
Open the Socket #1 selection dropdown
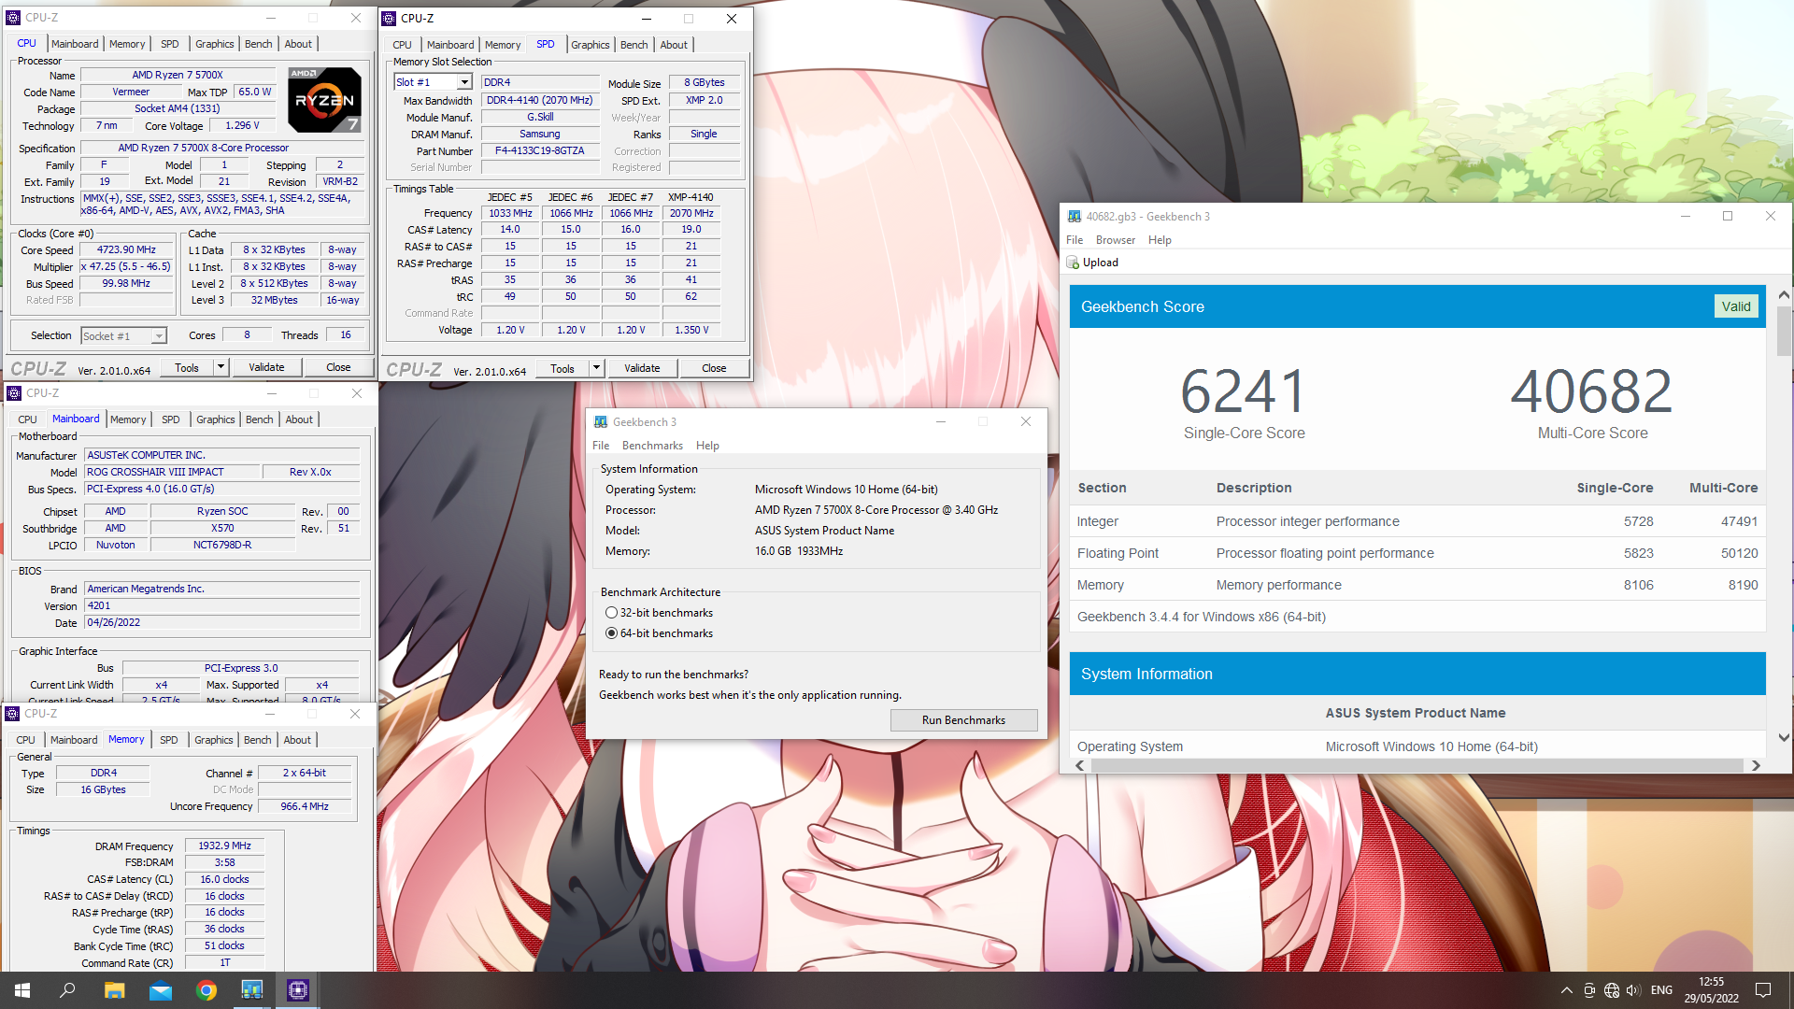(159, 336)
